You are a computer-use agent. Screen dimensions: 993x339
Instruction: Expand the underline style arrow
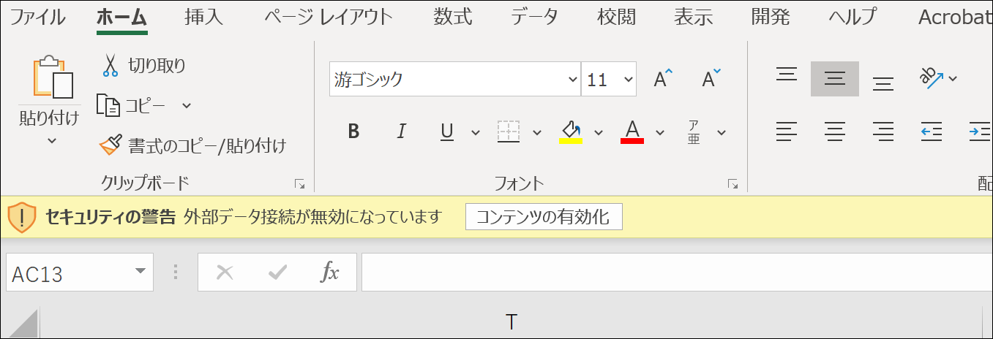click(x=476, y=132)
